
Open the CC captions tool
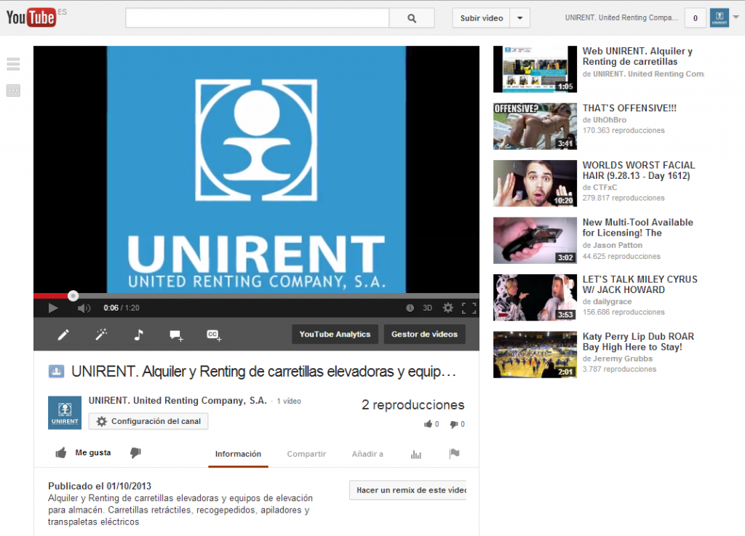(214, 335)
